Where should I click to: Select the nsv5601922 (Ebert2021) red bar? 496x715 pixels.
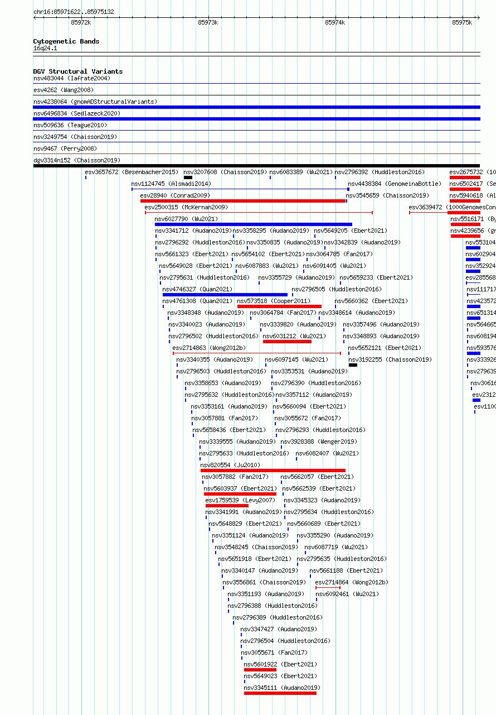pyautogui.click(x=260, y=670)
